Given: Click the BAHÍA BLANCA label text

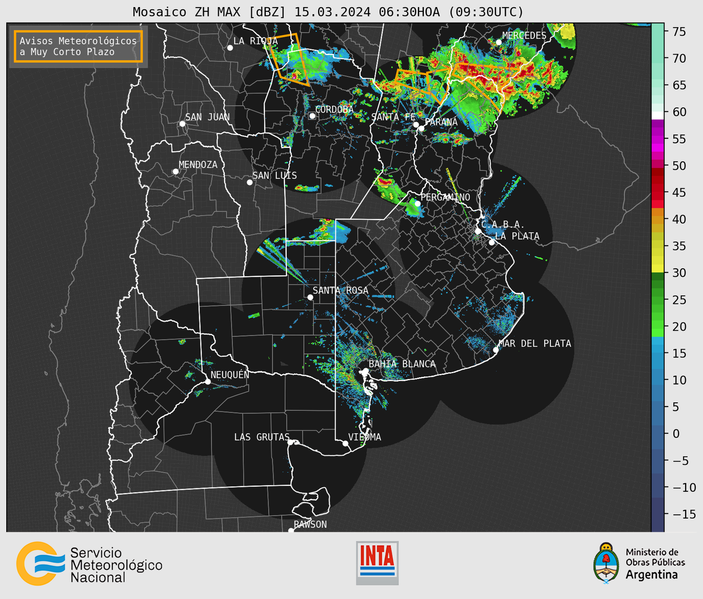Looking at the screenshot, I should pos(402,364).
